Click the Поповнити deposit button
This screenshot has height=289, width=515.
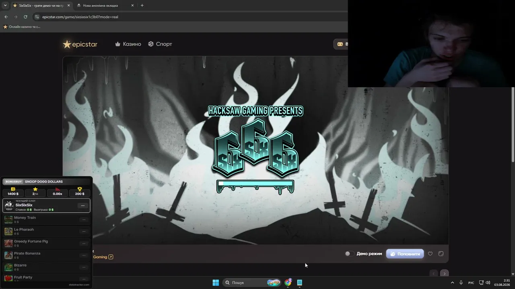[x=405, y=254]
